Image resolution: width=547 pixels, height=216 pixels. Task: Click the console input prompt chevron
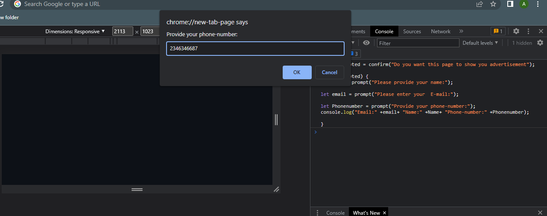point(316,132)
